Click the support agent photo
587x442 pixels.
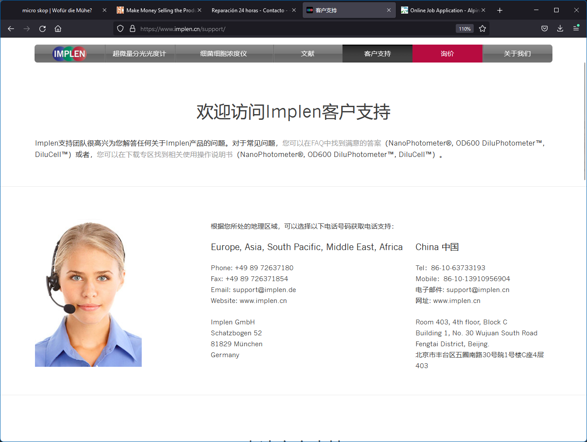[x=88, y=293]
